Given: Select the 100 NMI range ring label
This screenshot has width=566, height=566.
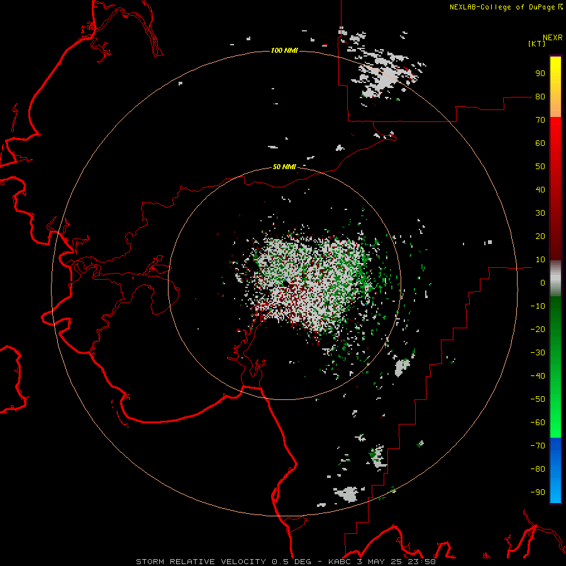Looking at the screenshot, I should (284, 50).
